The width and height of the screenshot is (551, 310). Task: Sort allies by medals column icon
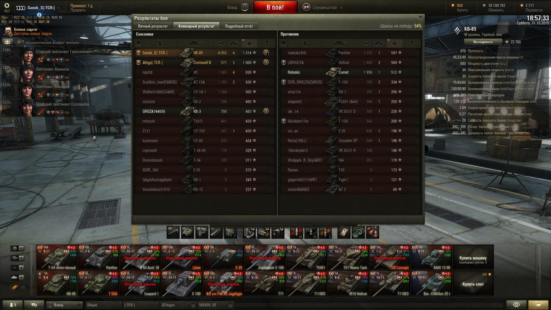pyautogui.click(x=266, y=43)
